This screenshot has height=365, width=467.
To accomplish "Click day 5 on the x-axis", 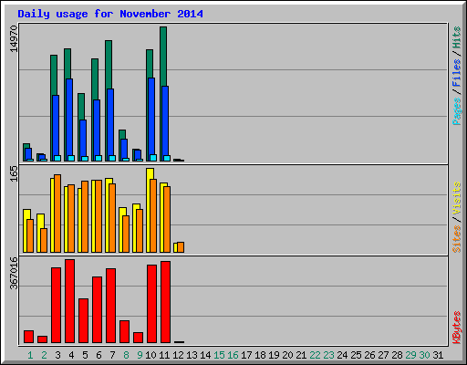I will click(x=85, y=355).
